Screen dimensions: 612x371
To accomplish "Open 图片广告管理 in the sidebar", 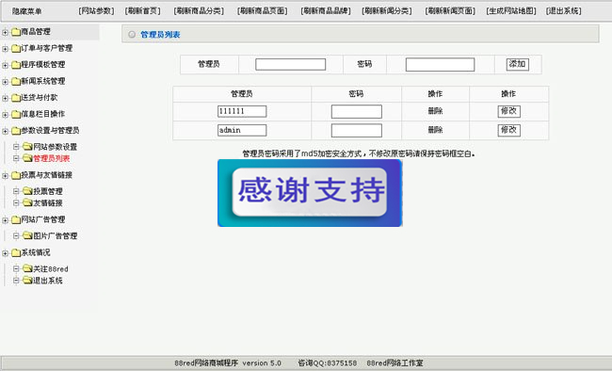I will tap(55, 236).
